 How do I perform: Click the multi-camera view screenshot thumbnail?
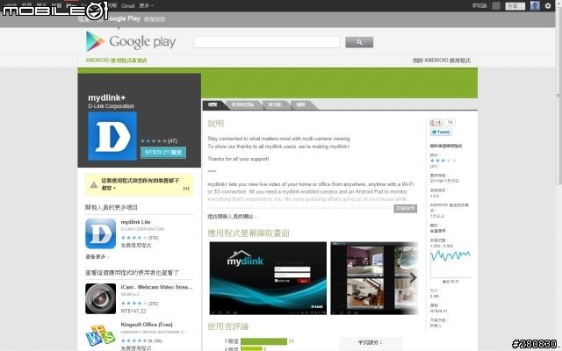[374, 278]
